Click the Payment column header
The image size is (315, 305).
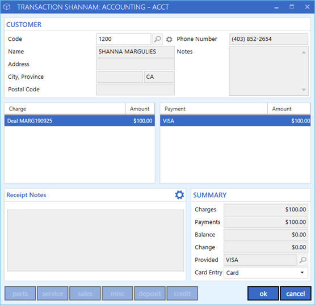(x=214, y=109)
